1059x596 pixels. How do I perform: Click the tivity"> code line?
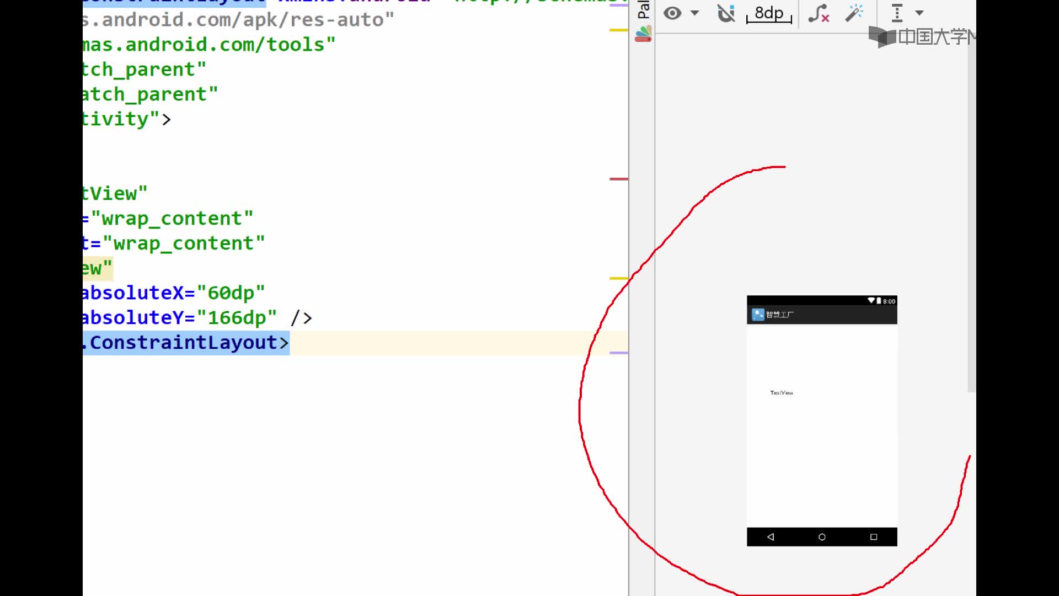pyautogui.click(x=127, y=119)
